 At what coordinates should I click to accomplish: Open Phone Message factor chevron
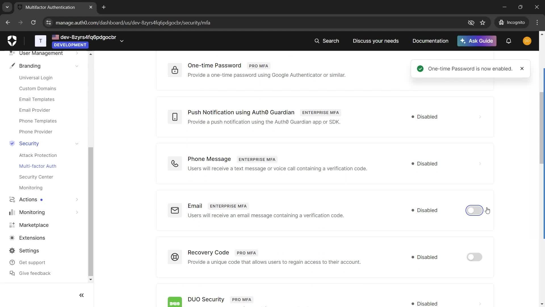point(480,164)
